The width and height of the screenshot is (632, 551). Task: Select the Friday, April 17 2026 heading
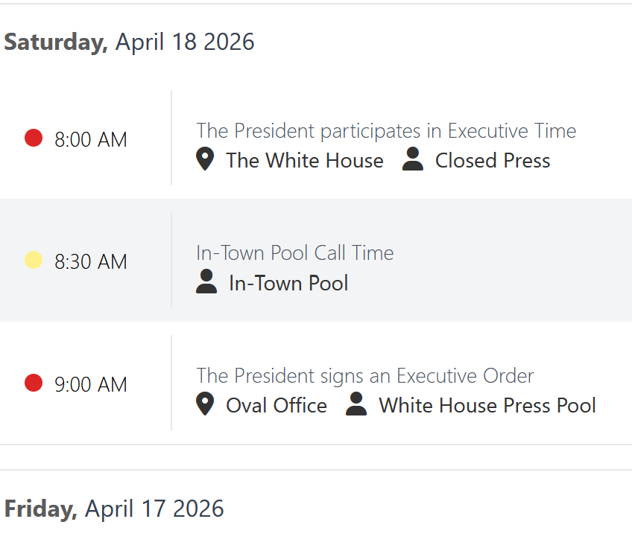click(114, 509)
